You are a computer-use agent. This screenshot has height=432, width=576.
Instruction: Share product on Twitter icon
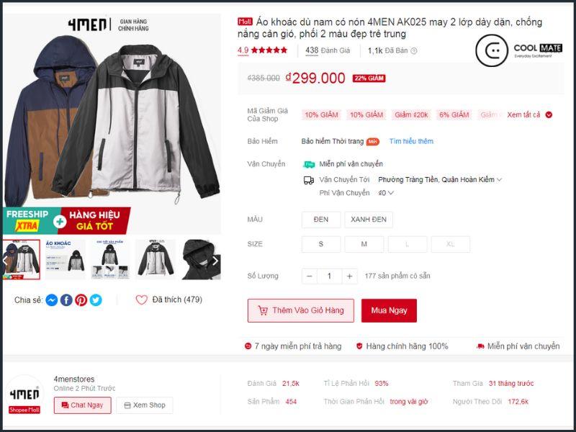tap(96, 300)
